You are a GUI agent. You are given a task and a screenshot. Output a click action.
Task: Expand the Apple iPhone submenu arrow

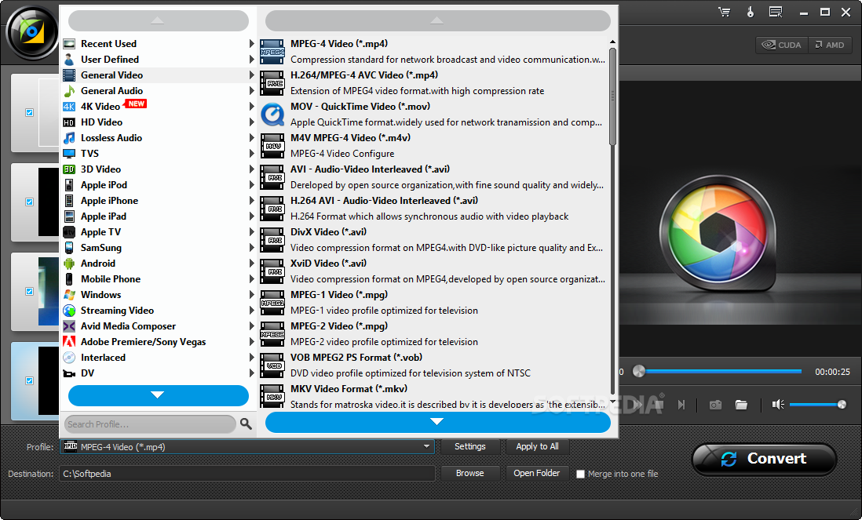click(252, 201)
